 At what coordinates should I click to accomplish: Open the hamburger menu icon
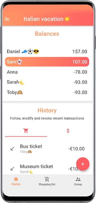pos(7,19)
